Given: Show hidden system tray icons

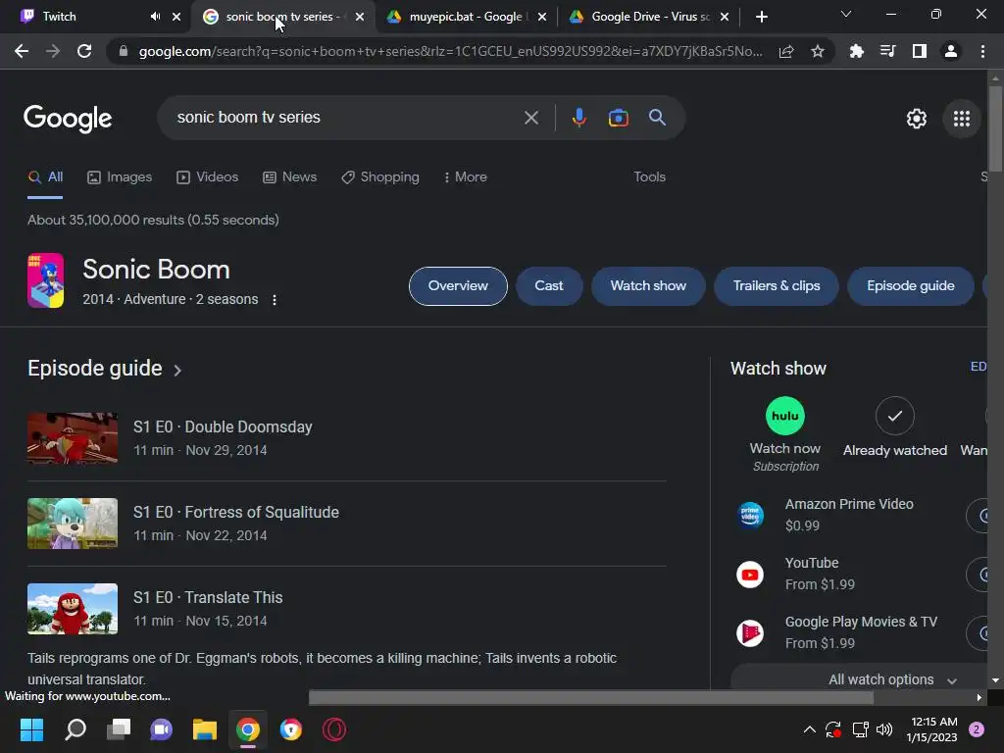Looking at the screenshot, I should pos(809,729).
